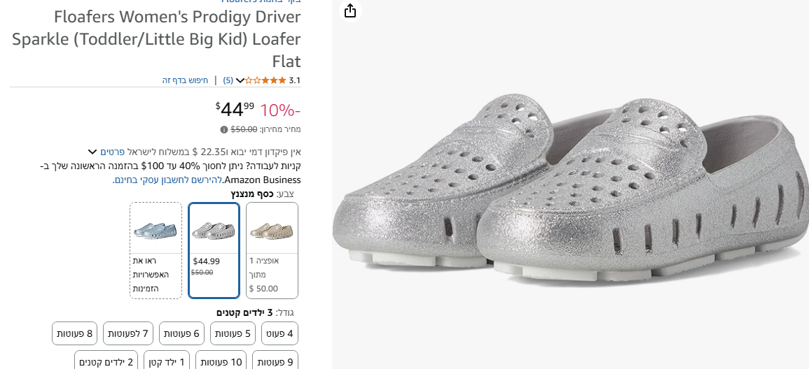This screenshot has height=369, width=809.
Task: Choose size 8 toddler option
Action: (74, 333)
